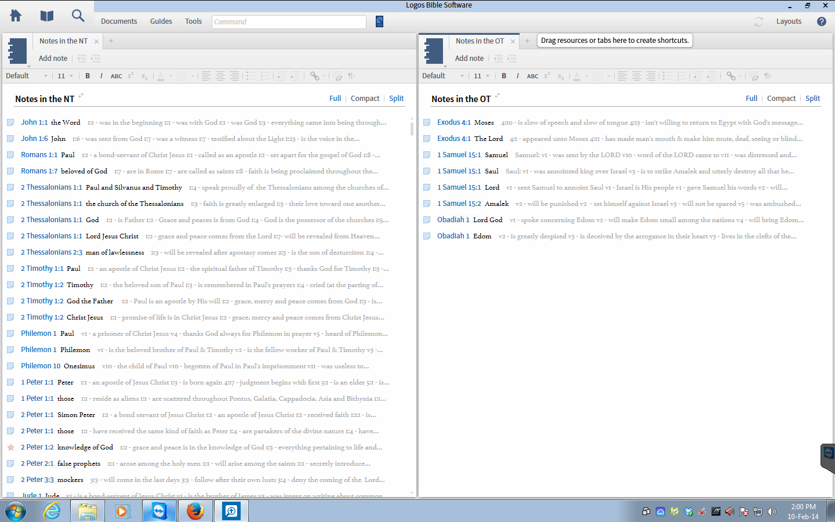Open the hyperlink dropdown arrow in OT toolbar
Viewport: 835px width, 522px height.
point(740,76)
